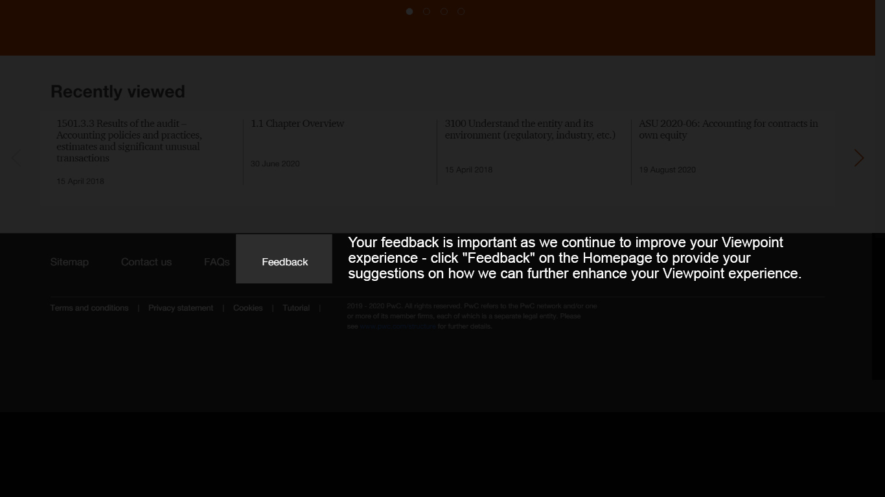Select the second carousel dot
The height and width of the screenshot is (497, 885).
[x=426, y=11]
